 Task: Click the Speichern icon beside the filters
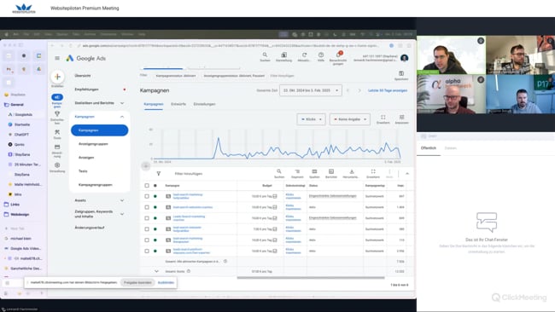(401, 73)
